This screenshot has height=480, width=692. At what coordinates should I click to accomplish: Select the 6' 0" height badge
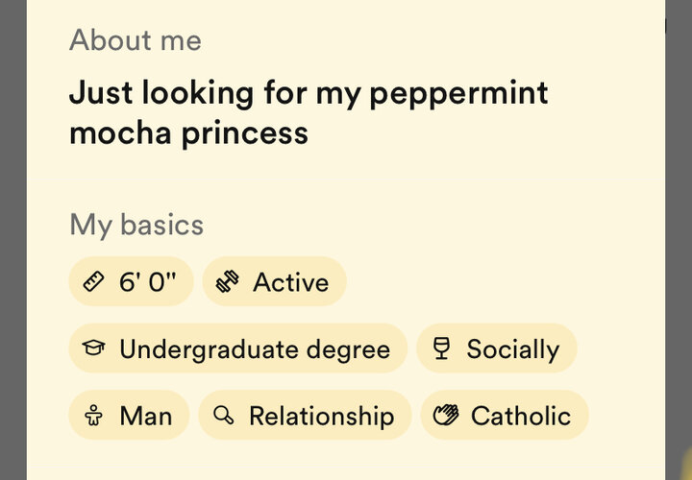tap(131, 281)
